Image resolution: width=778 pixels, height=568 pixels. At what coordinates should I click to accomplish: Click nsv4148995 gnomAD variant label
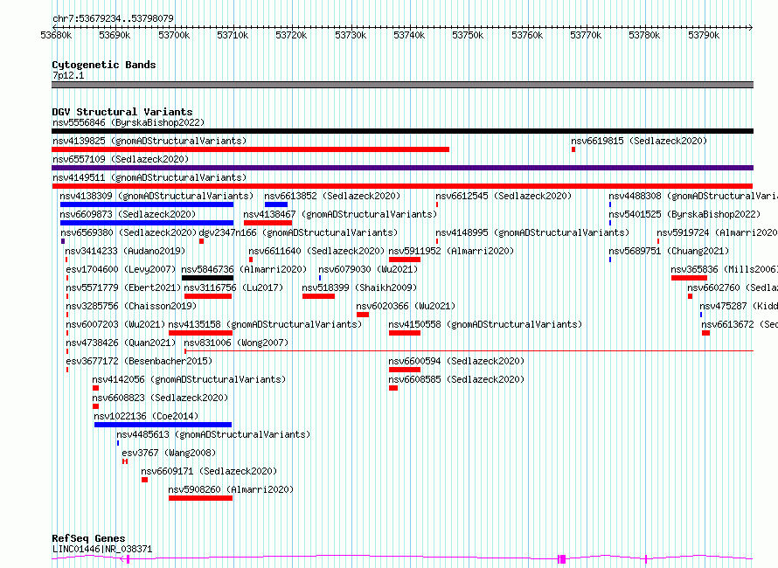point(532,232)
